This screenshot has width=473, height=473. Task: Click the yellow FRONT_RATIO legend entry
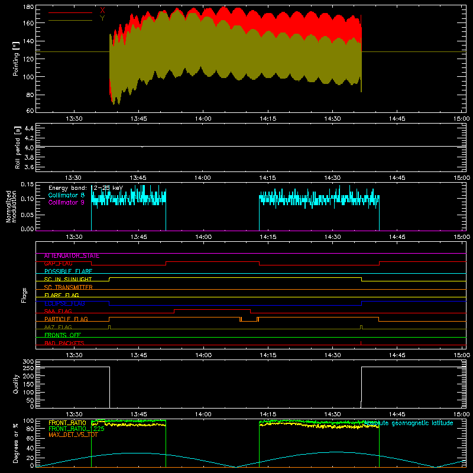coord(67,423)
